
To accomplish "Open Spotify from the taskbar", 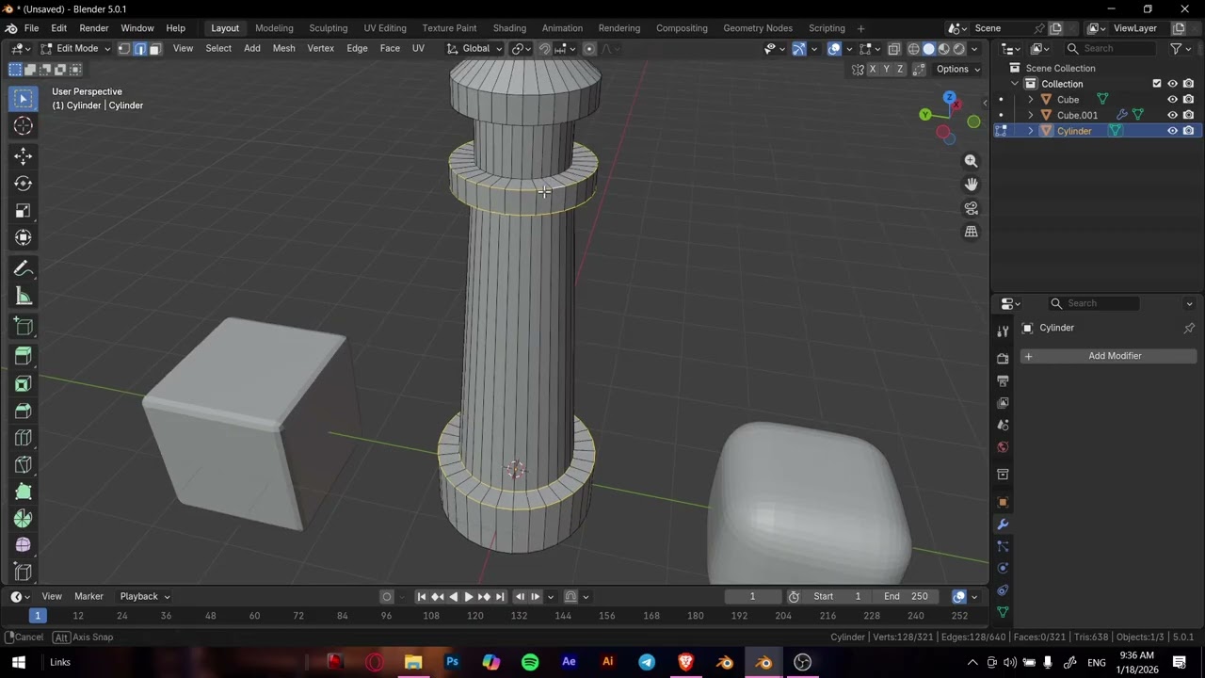I will click(x=530, y=662).
